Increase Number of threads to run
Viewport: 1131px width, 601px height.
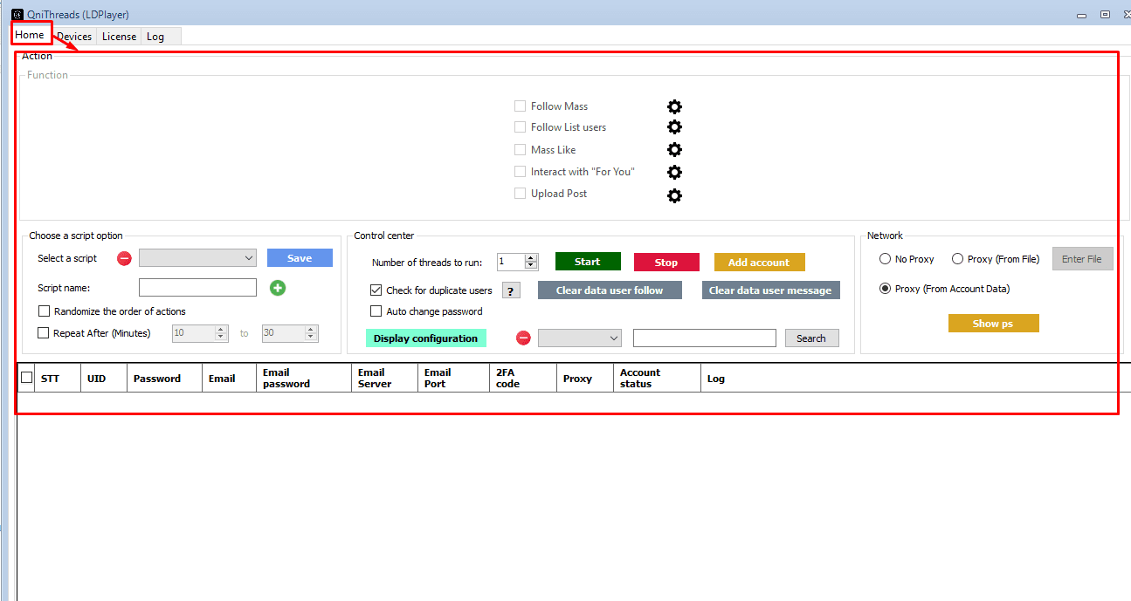click(531, 258)
